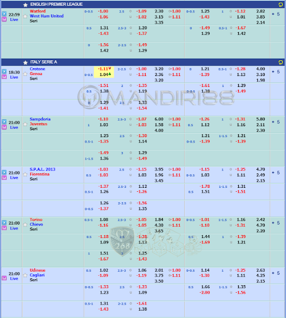Favorite the Crotone vs Genoa match
This screenshot has width=286, height=318.
click(25, 74)
